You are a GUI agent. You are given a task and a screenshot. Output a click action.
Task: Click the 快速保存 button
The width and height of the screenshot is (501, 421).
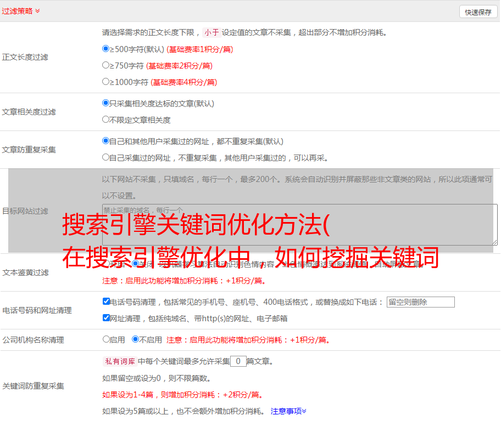tap(478, 12)
